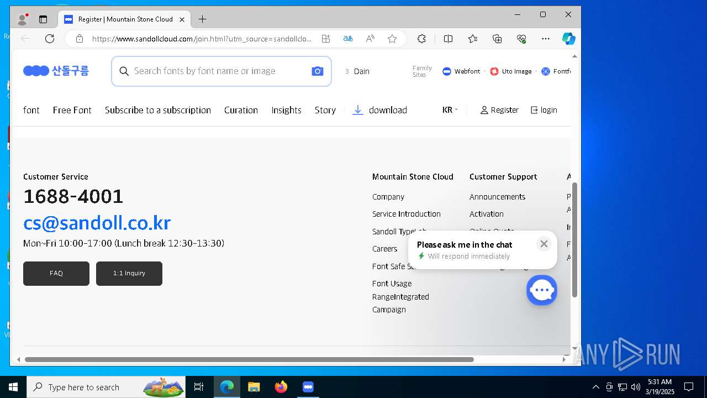Open the Activation support link

tap(487, 214)
